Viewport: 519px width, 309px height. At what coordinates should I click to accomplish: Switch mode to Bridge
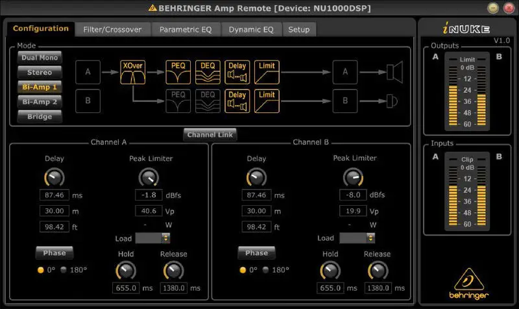[40, 116]
